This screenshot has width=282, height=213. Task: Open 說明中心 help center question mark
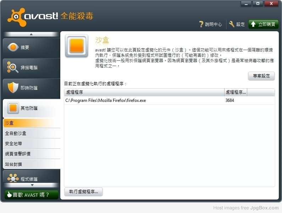click(201, 24)
